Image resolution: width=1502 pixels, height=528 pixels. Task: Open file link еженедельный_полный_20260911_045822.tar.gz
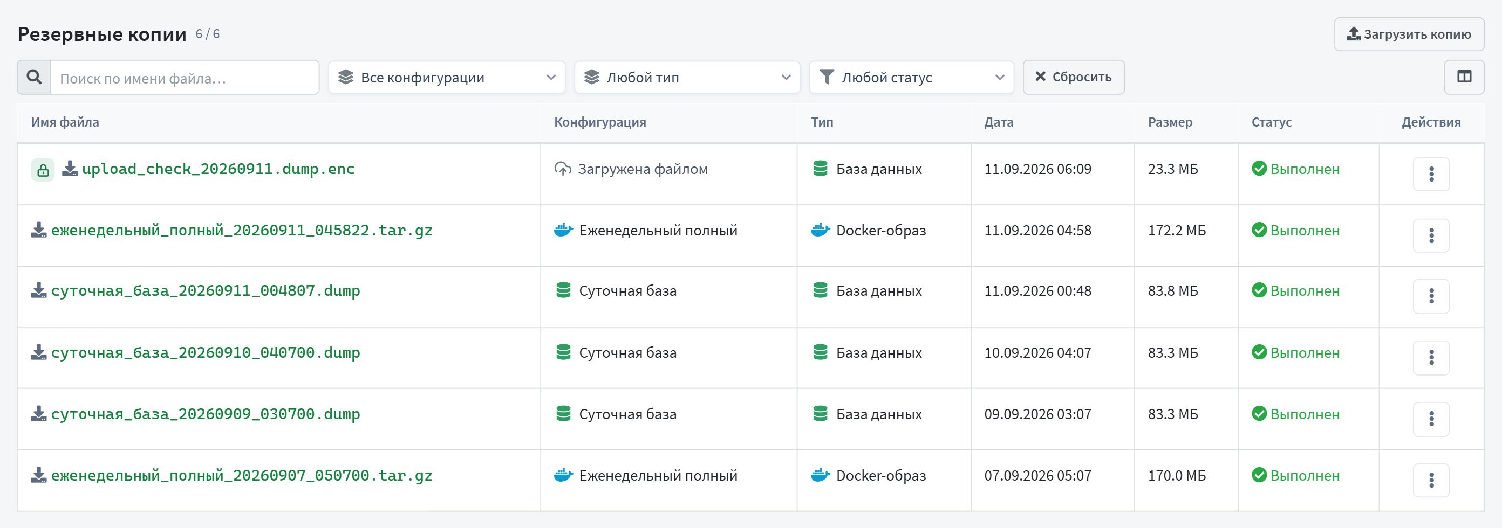242,231
